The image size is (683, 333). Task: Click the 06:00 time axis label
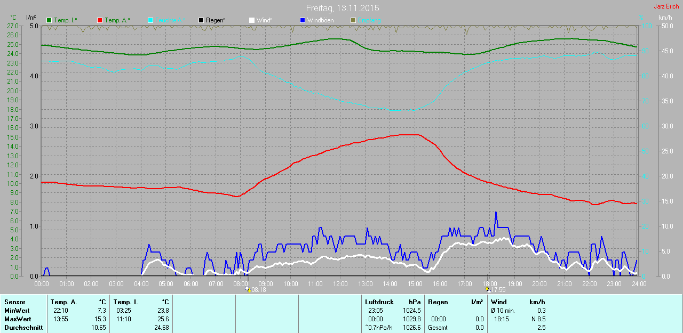[x=190, y=283]
